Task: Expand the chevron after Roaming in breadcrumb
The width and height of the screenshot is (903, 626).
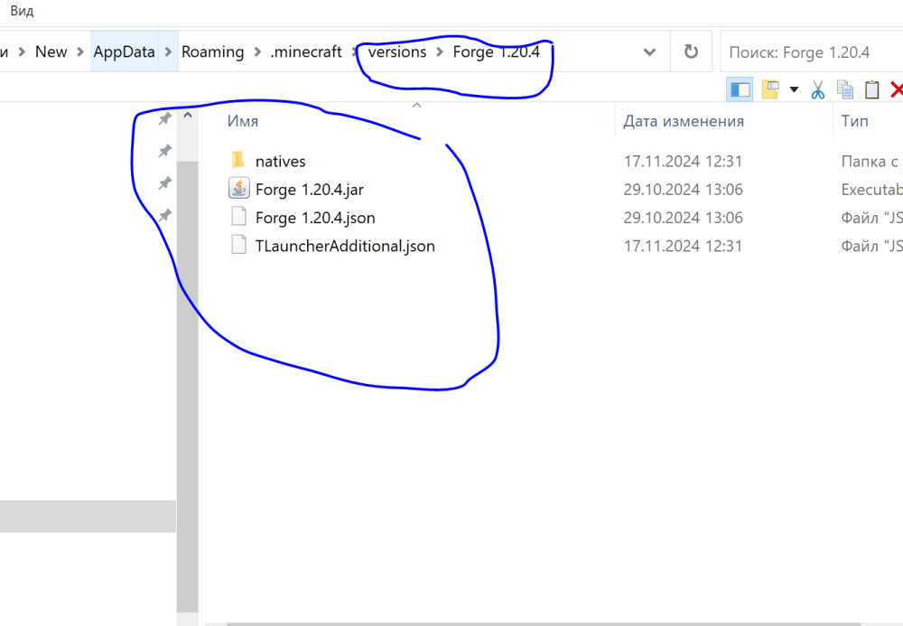Action: [x=257, y=51]
